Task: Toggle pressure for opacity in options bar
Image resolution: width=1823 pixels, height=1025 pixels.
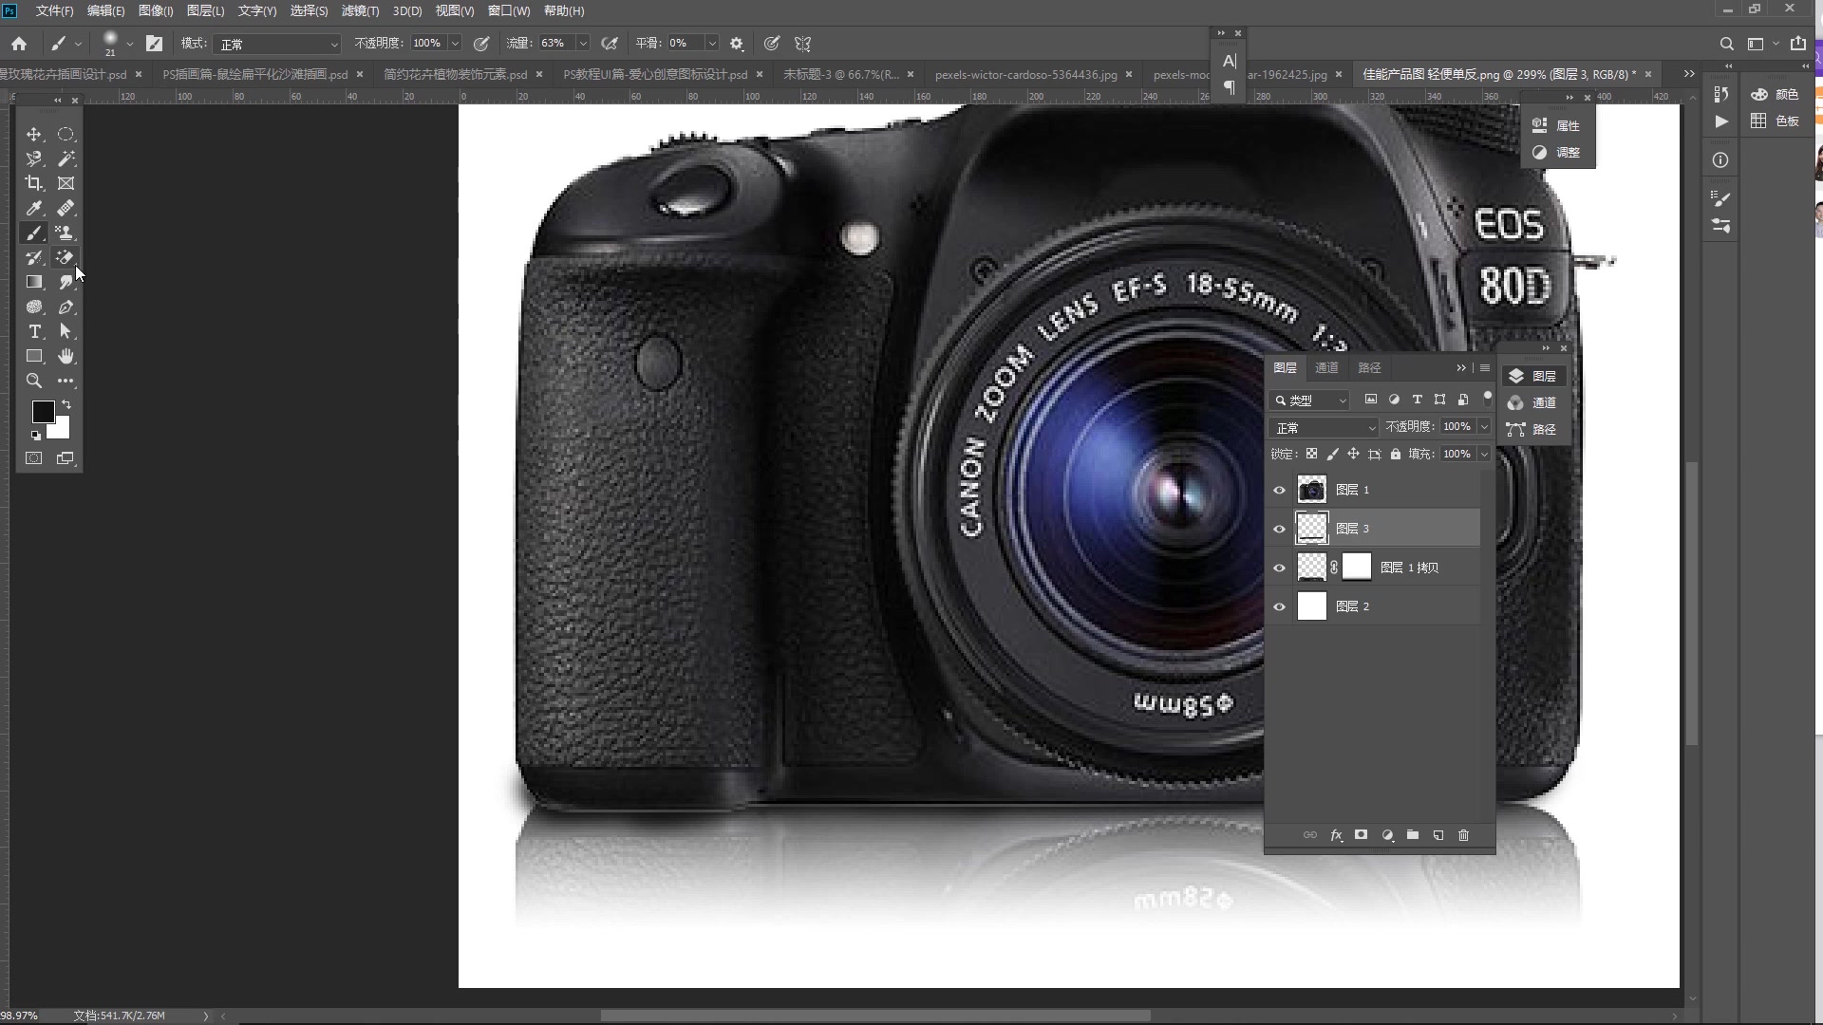Action: point(481,44)
